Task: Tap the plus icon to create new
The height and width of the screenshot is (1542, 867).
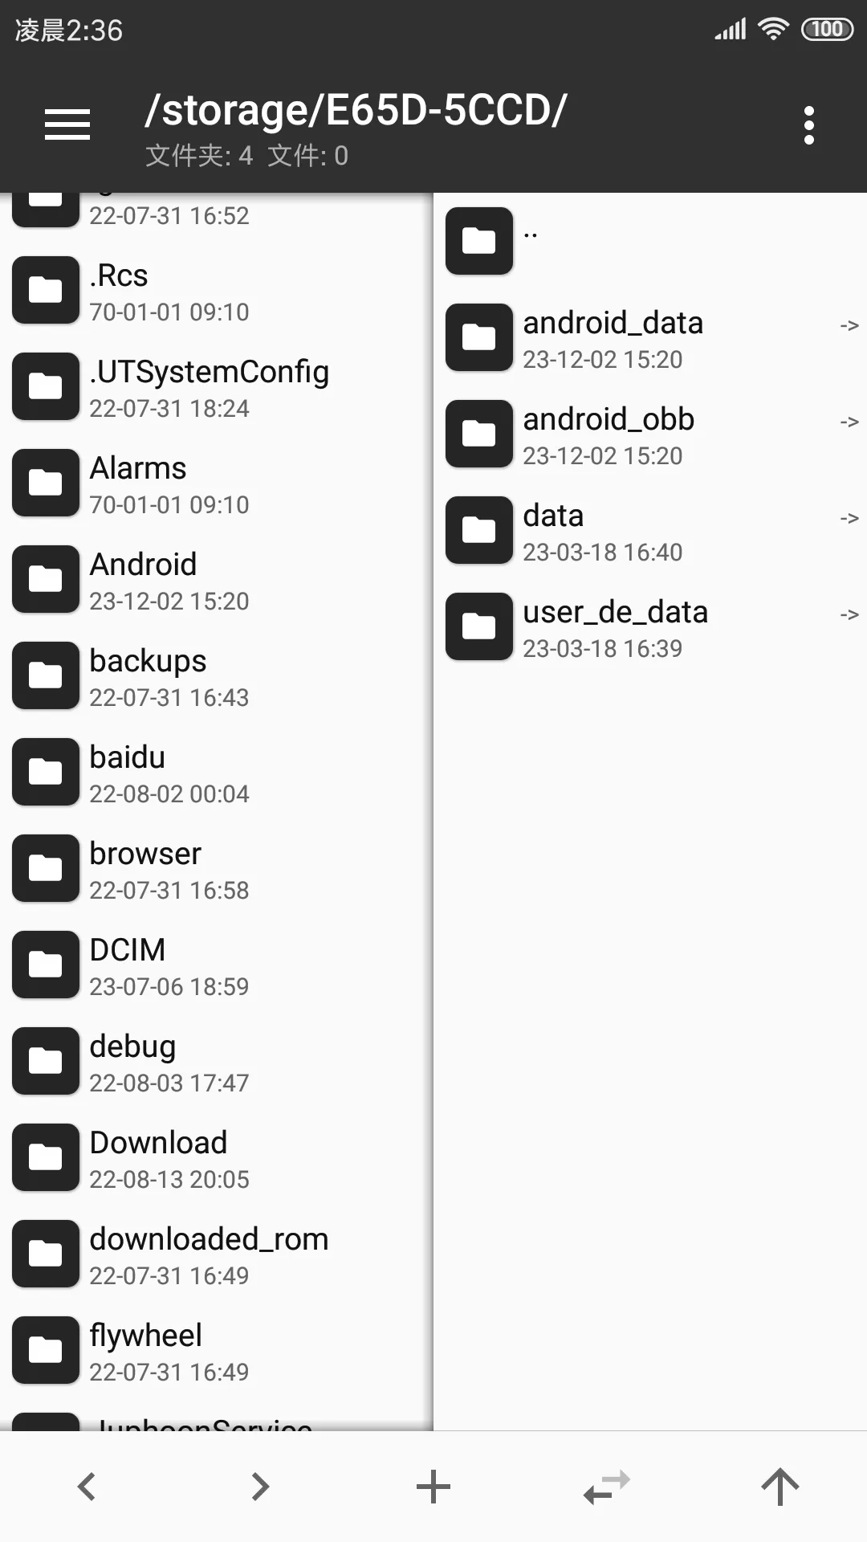Action: click(x=433, y=1487)
